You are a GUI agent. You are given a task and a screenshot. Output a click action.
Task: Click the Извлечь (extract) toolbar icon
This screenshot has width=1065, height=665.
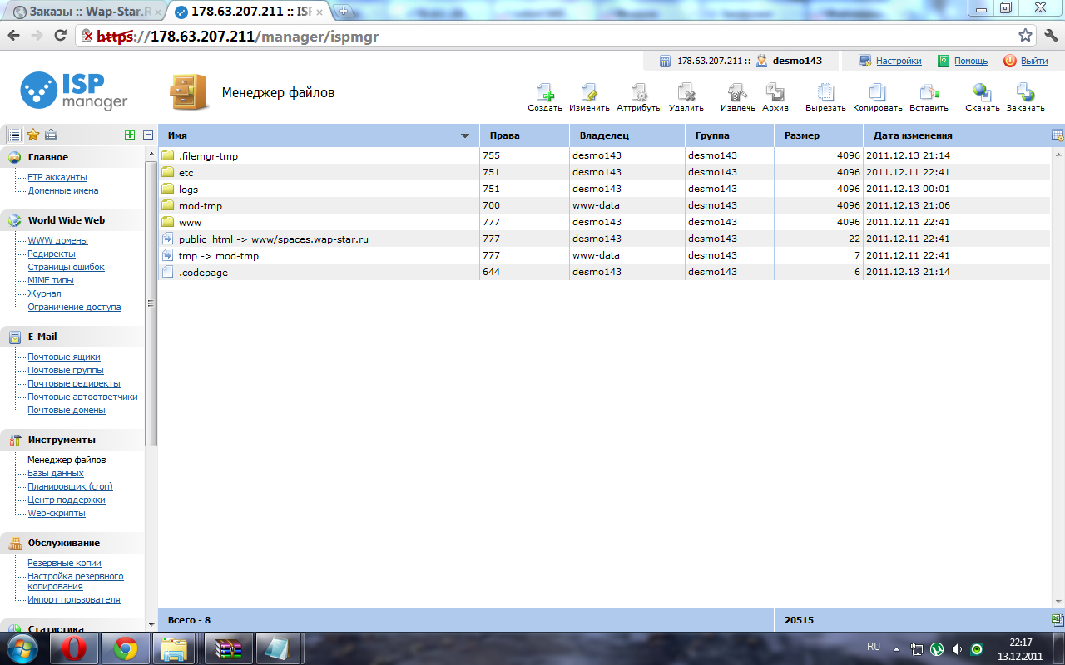(737, 93)
